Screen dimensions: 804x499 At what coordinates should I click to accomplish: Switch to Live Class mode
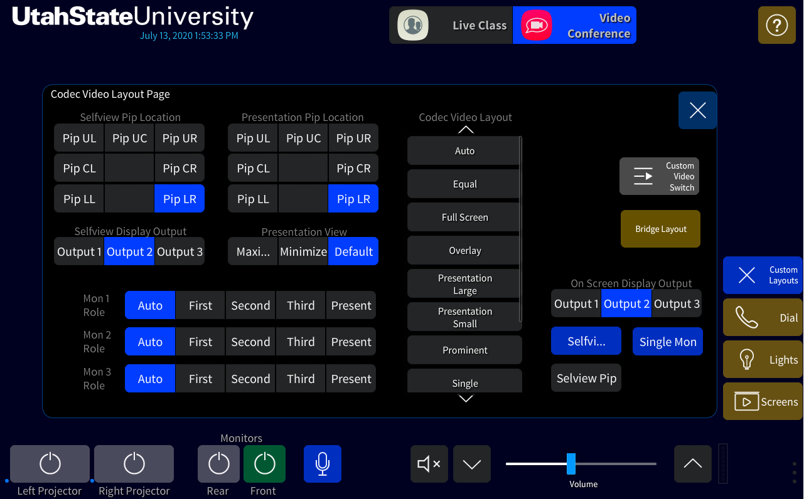point(451,25)
